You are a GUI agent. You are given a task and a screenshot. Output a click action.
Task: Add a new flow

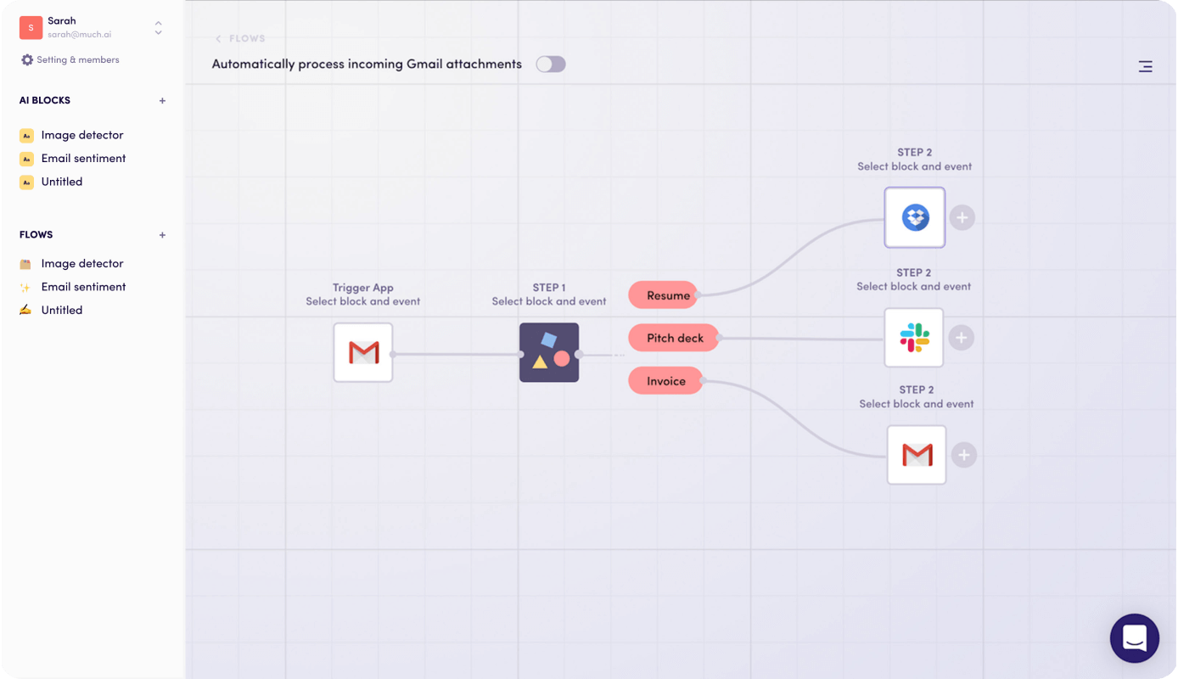[162, 234]
